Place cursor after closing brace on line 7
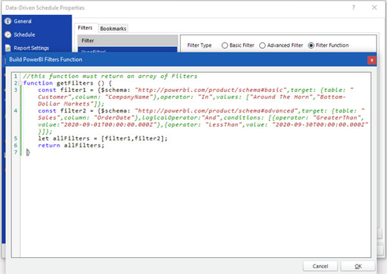387x274 pixels. click(30, 152)
